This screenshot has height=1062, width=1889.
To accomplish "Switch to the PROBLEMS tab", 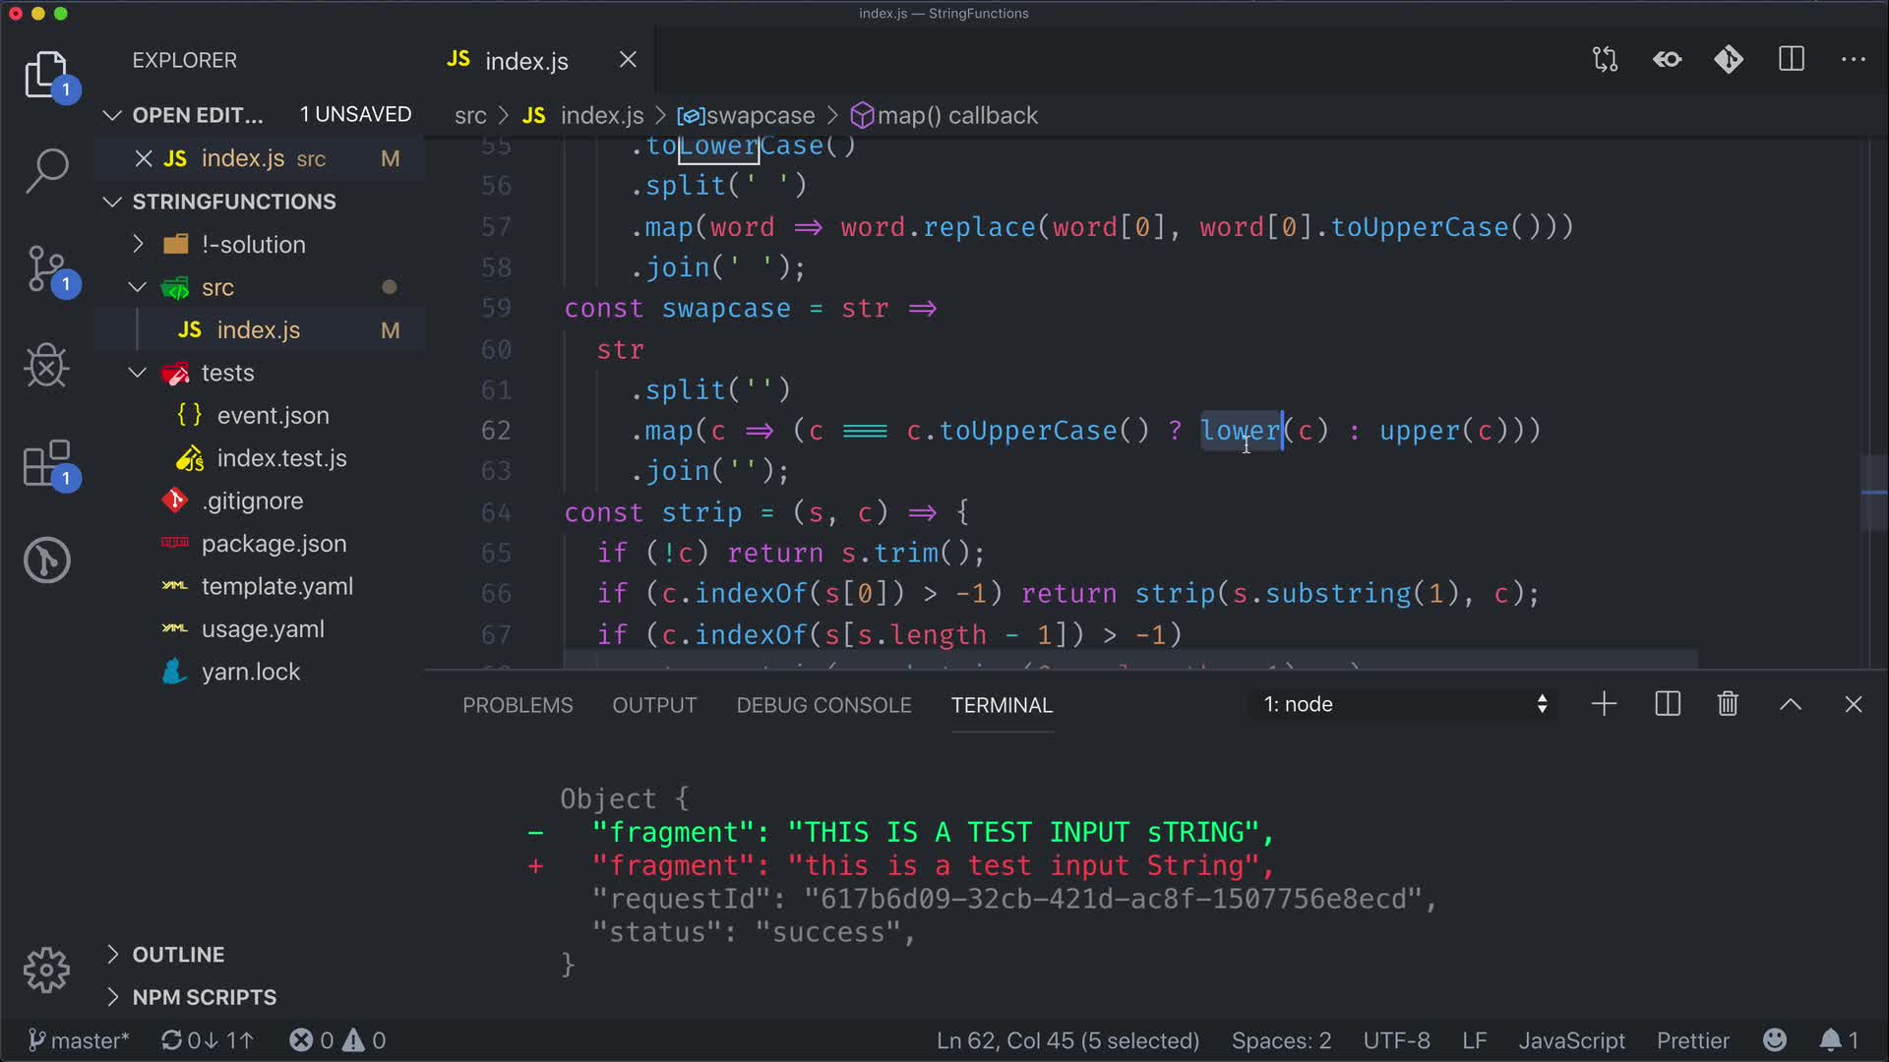I will tap(518, 705).
